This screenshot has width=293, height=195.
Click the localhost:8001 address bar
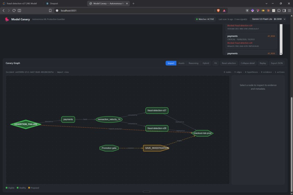135,11
